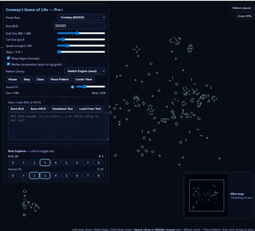Viewport: 255px width, 231px height.
Task: Clear the grid
Action: tap(40, 79)
